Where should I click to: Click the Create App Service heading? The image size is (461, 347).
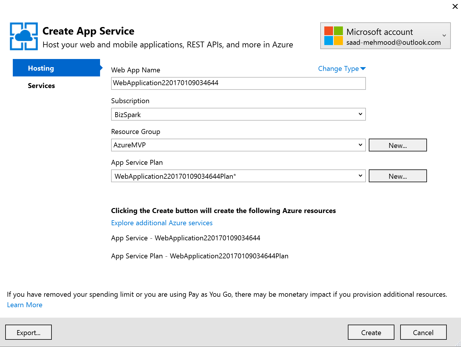click(88, 31)
